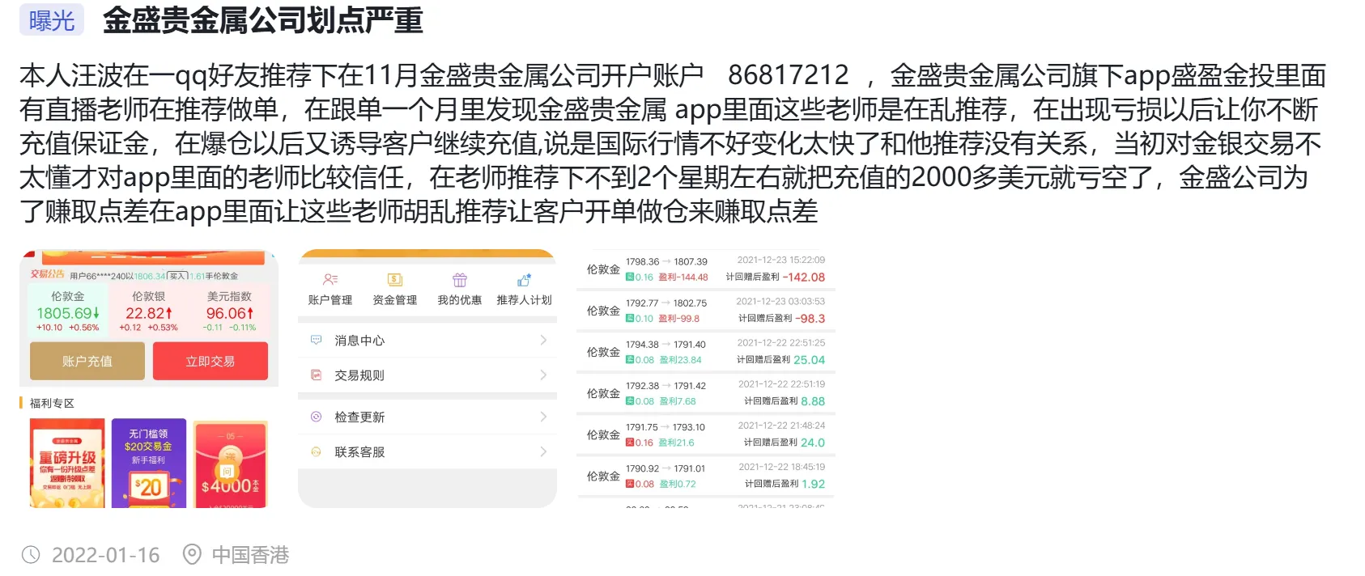This screenshot has width=1365, height=576.
Task: Click the timestamp 2021-12-23 15:22:09
Action: tap(781, 260)
